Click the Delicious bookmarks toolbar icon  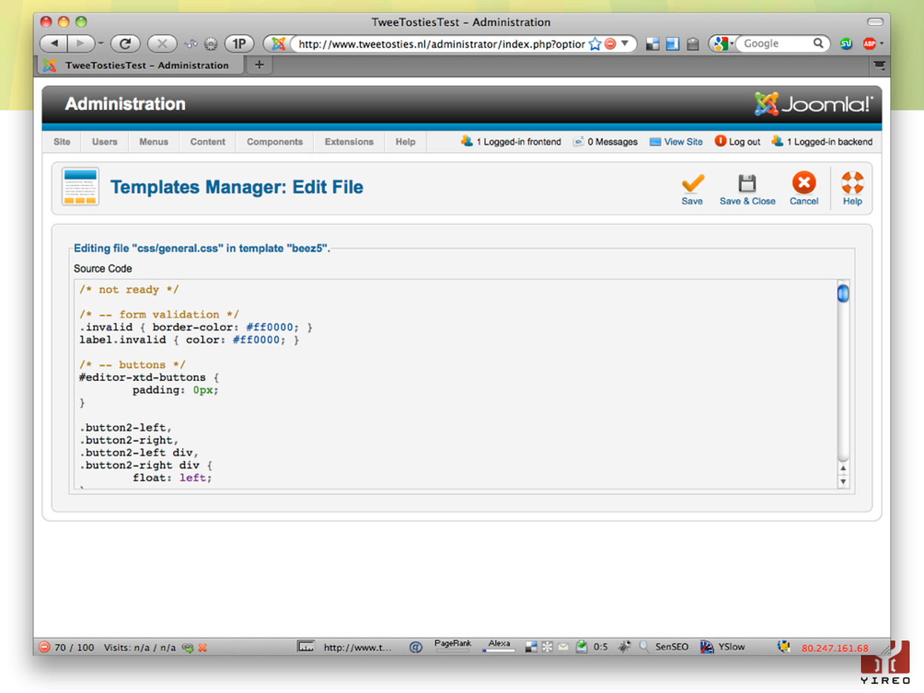[653, 44]
